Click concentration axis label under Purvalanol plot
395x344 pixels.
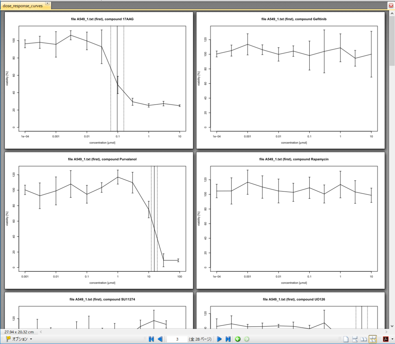(102, 283)
